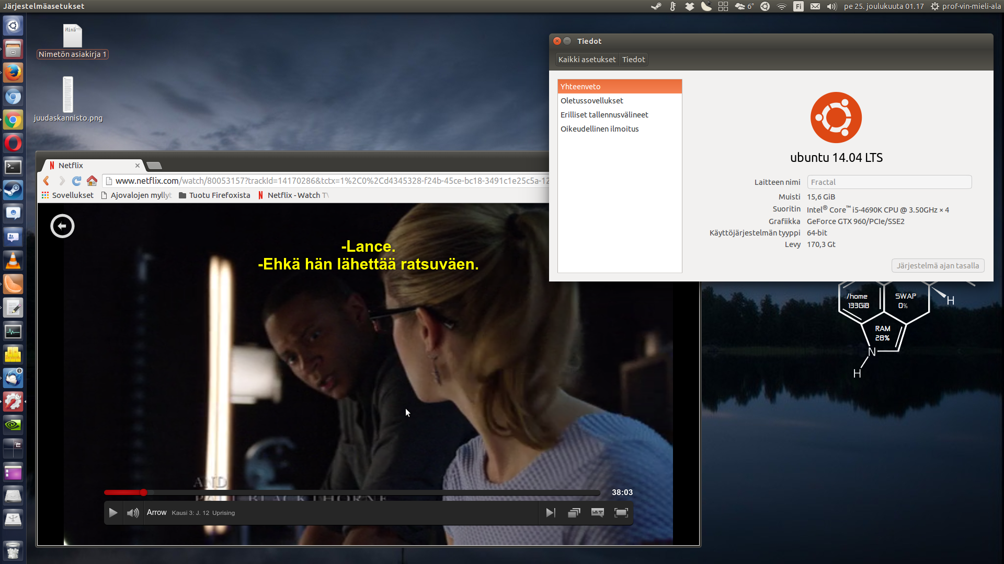
Task: Select the juudaskannisto.png desktop file
Action: (x=68, y=100)
